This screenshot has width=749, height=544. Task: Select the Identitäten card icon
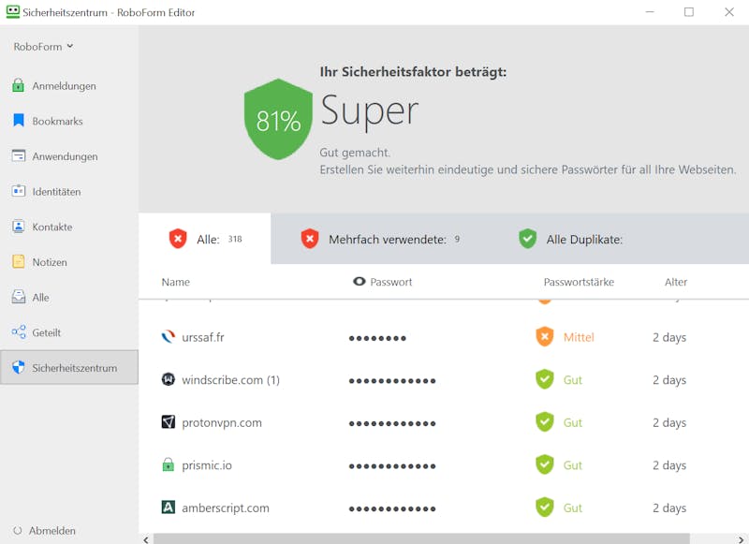(18, 191)
